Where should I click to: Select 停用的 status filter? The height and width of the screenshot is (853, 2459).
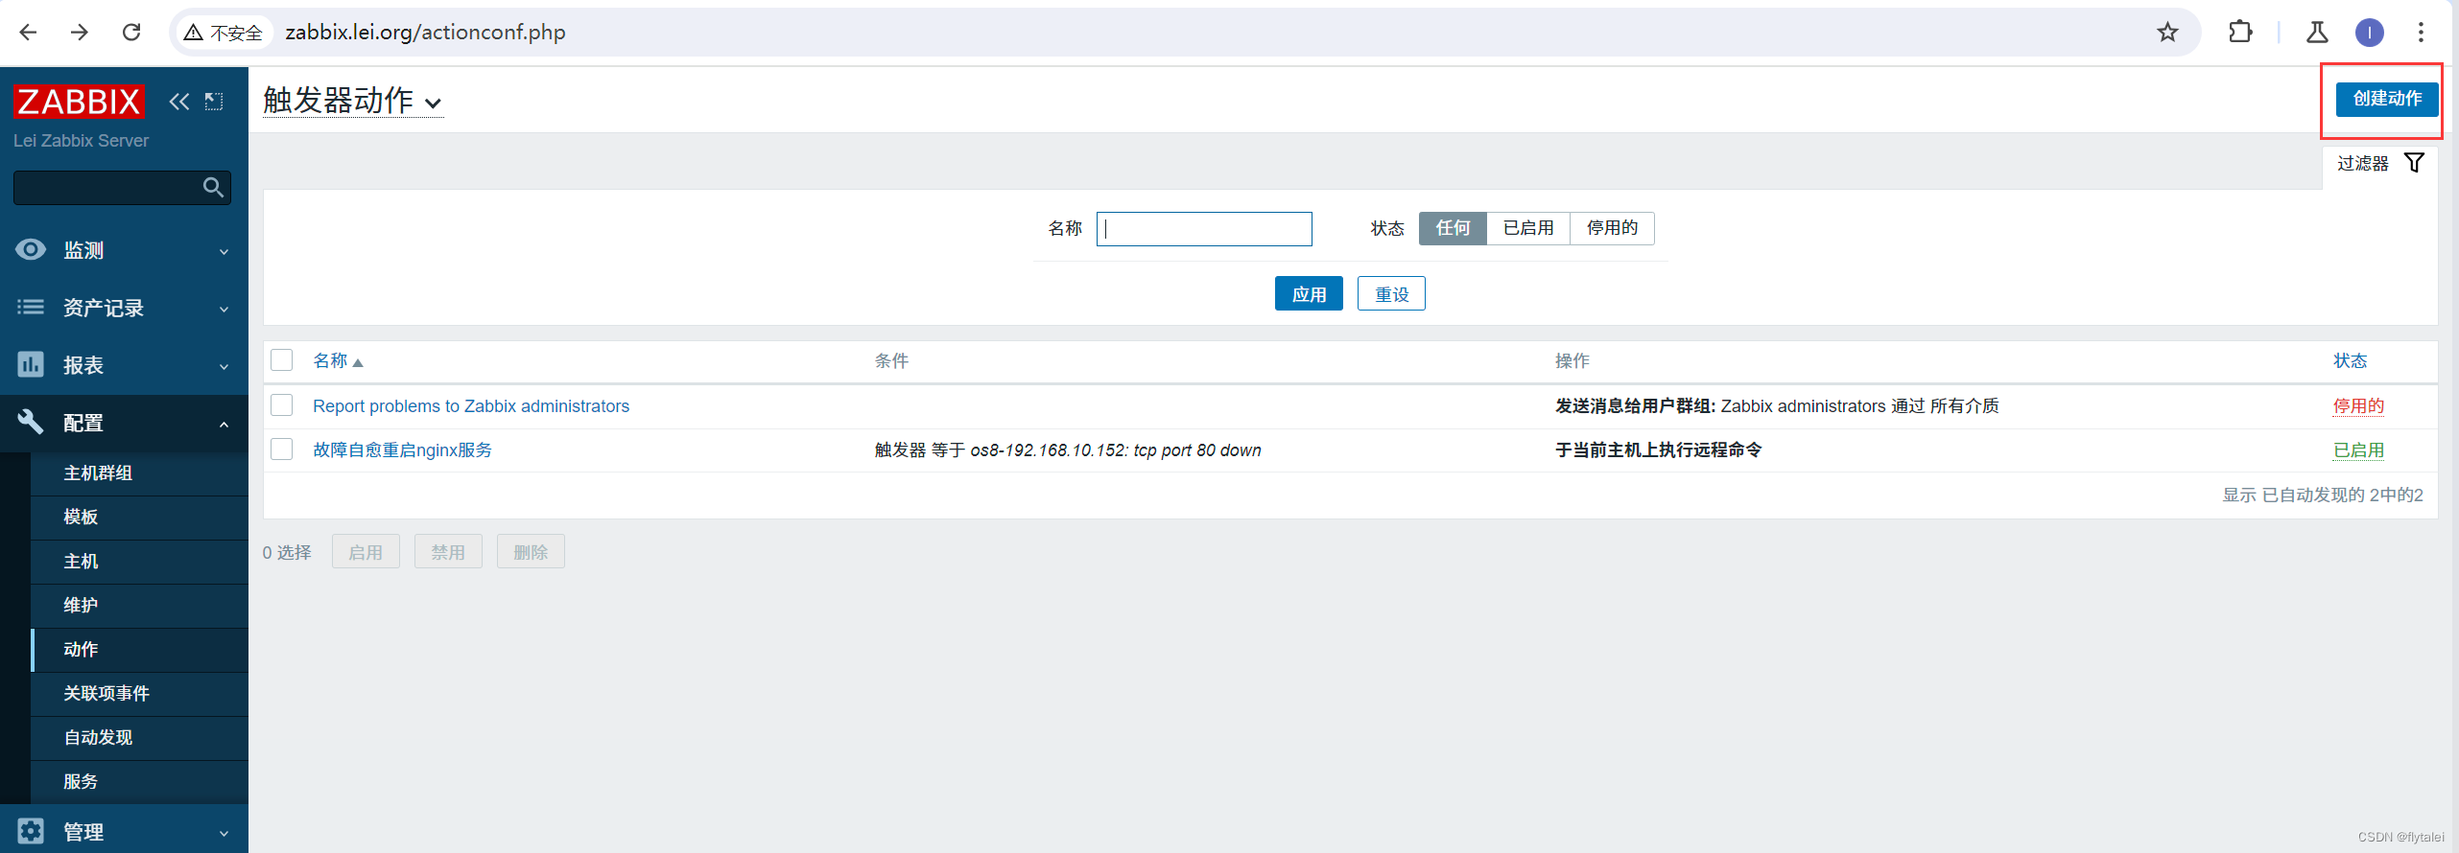(x=1612, y=228)
